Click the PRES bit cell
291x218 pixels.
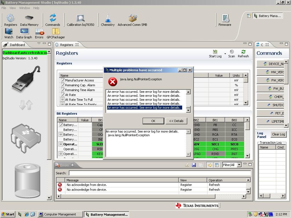tap(234, 149)
